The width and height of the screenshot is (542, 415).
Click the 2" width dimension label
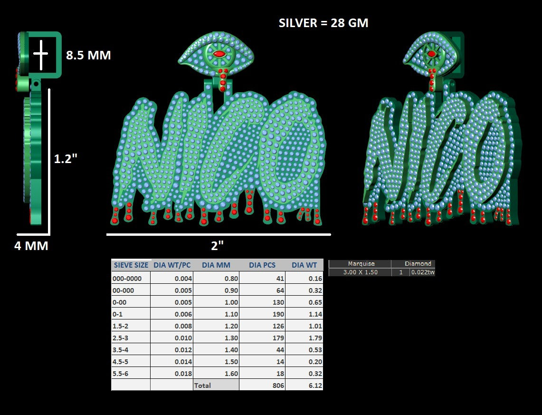[218, 246]
